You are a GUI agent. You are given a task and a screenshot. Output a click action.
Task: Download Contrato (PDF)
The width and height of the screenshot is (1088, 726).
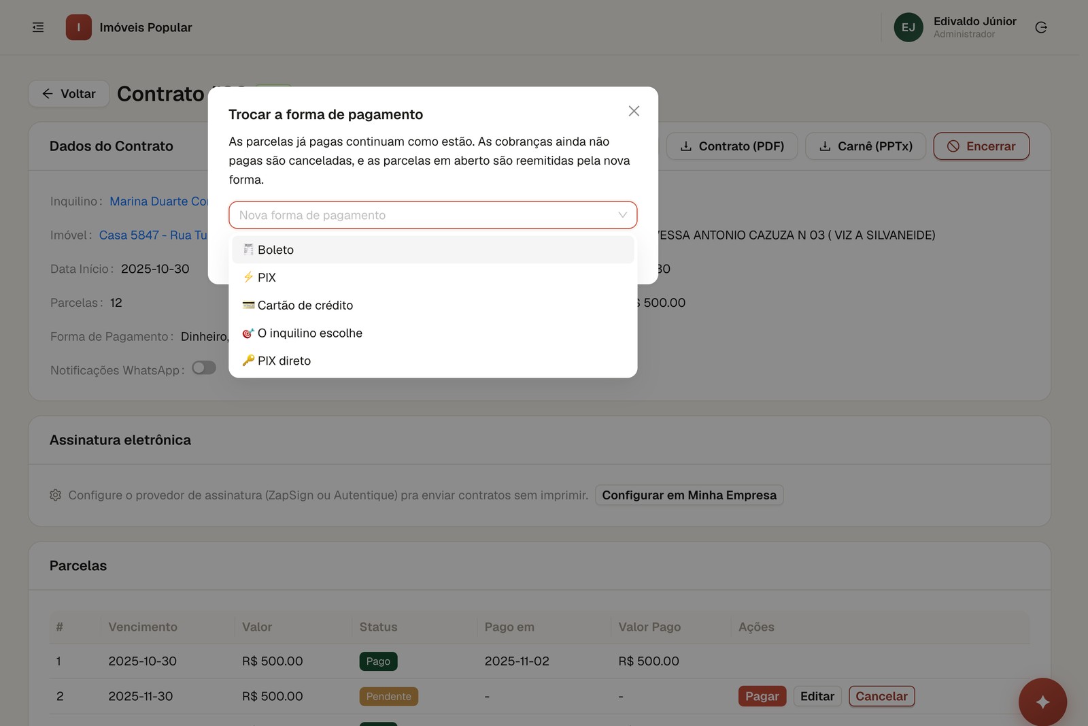tap(732, 146)
